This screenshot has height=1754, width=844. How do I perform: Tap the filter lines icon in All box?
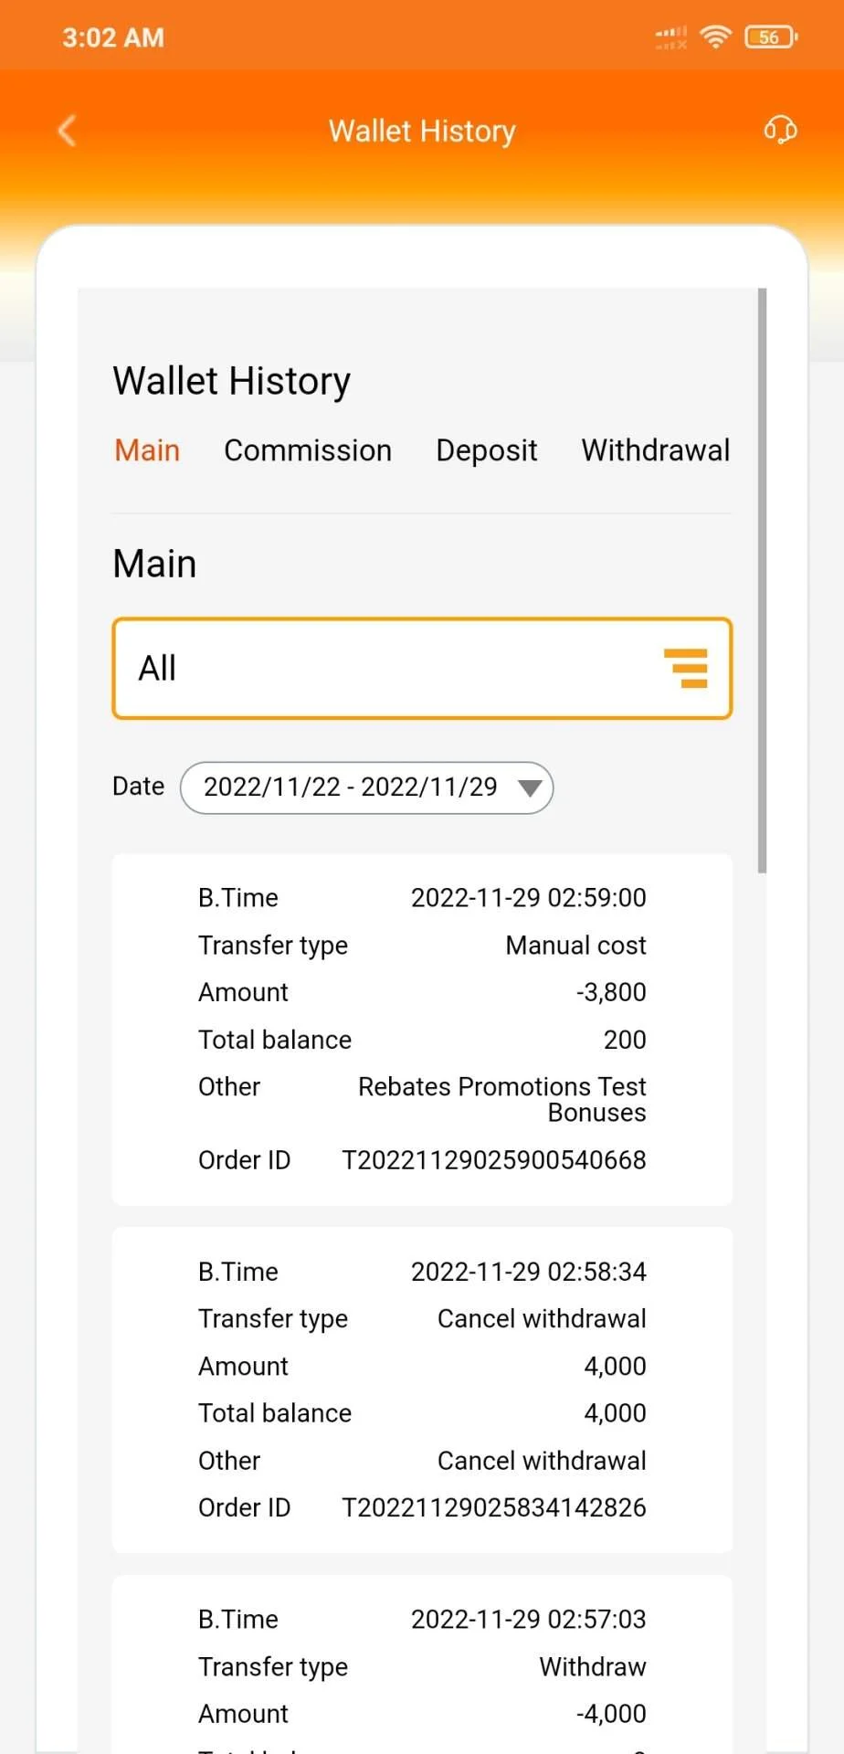point(685,668)
